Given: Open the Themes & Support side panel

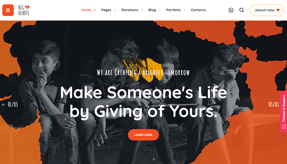Looking at the screenshot, I should click(283, 112).
